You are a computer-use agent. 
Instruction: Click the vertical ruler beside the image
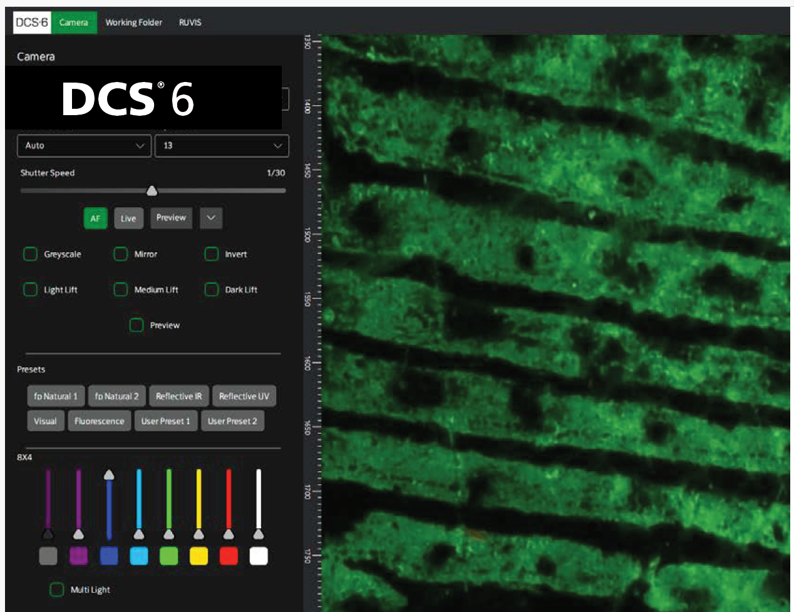312,323
